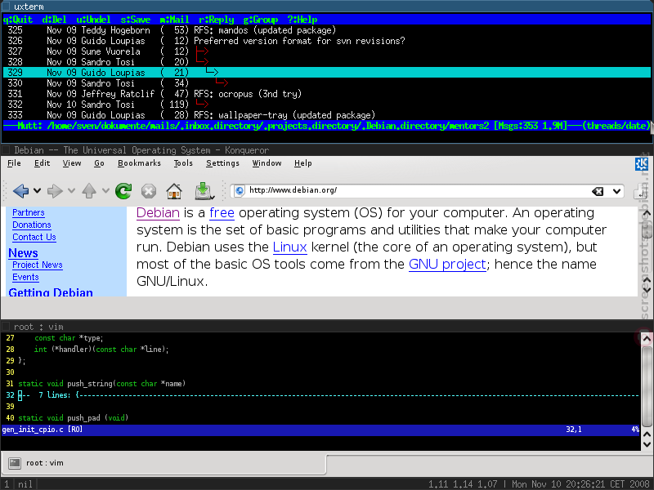The height and width of the screenshot is (490, 654).
Task: Select the root : vim terminal tab
Action: [163, 463]
